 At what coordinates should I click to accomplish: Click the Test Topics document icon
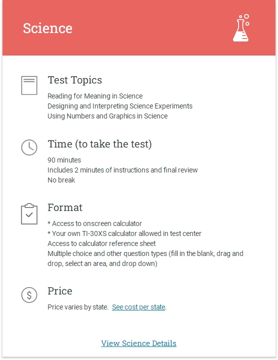(29, 85)
